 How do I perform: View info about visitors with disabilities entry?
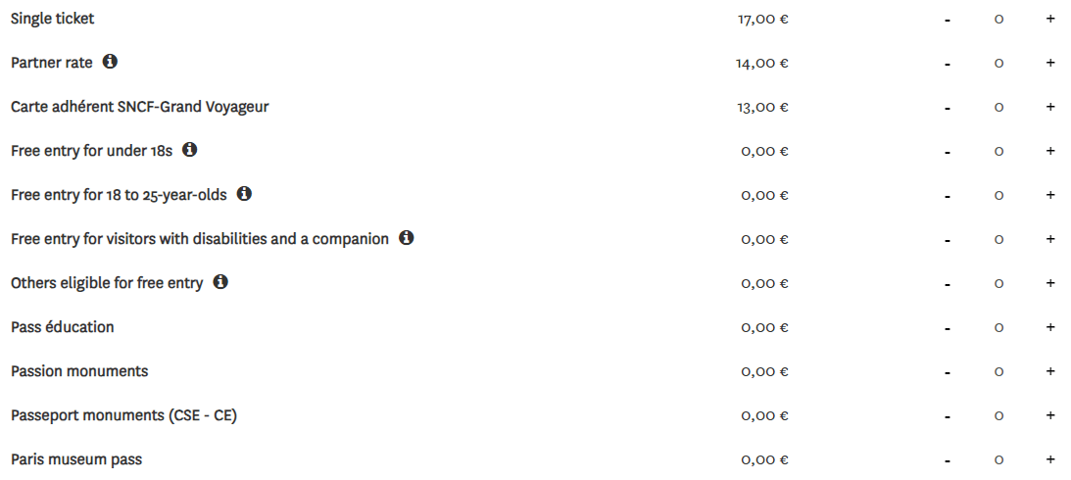(x=407, y=238)
